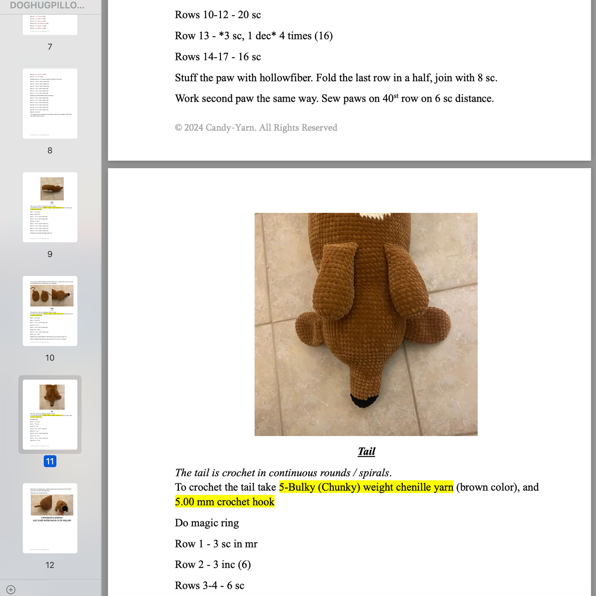
Task: Click the blue page 11 number badge
Action: tap(50, 462)
